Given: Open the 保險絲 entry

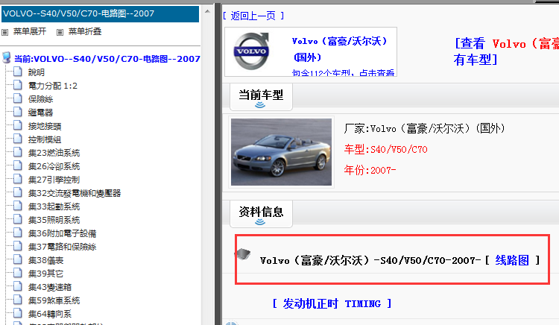Looking at the screenshot, I should (x=41, y=99).
